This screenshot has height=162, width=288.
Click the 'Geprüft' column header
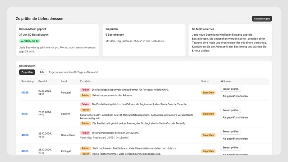pos(42,81)
